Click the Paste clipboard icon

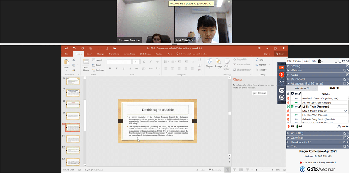point(66,64)
